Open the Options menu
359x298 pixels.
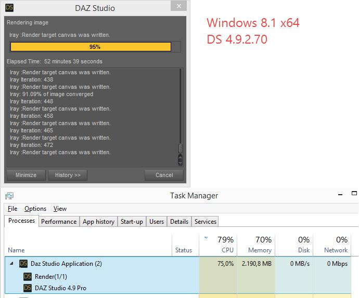[x=35, y=209]
